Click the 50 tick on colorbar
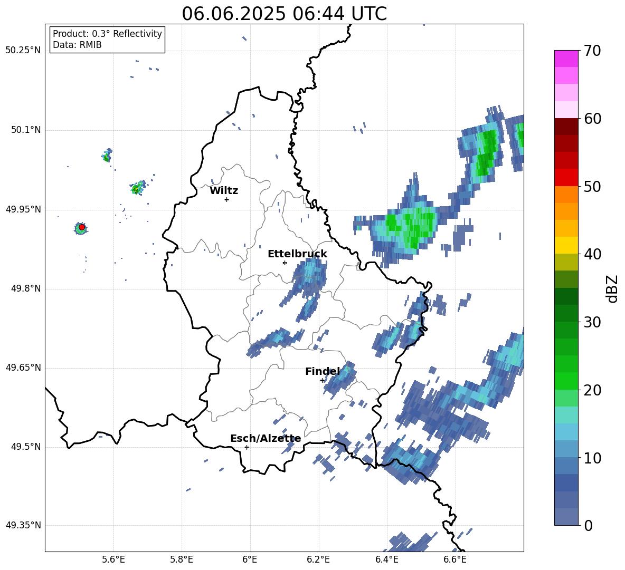Screen dimensions: 625x570 pyautogui.click(x=592, y=186)
